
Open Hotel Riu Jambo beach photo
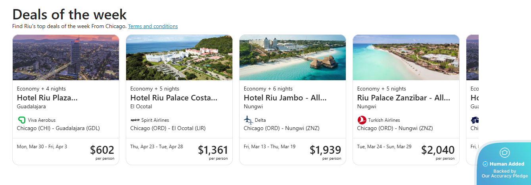pyautogui.click(x=293, y=57)
